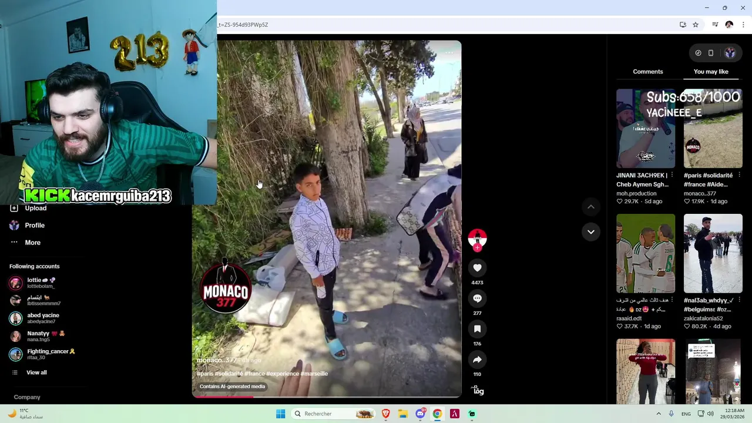Open Brave browser from taskbar

point(386,414)
